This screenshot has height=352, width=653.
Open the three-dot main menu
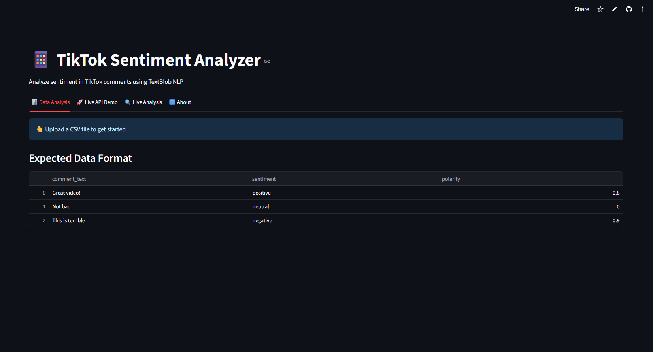click(x=642, y=9)
